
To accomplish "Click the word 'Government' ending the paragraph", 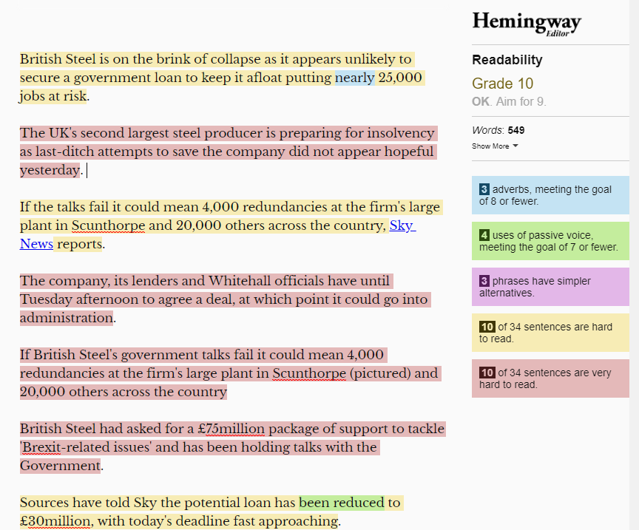I will coord(60,466).
